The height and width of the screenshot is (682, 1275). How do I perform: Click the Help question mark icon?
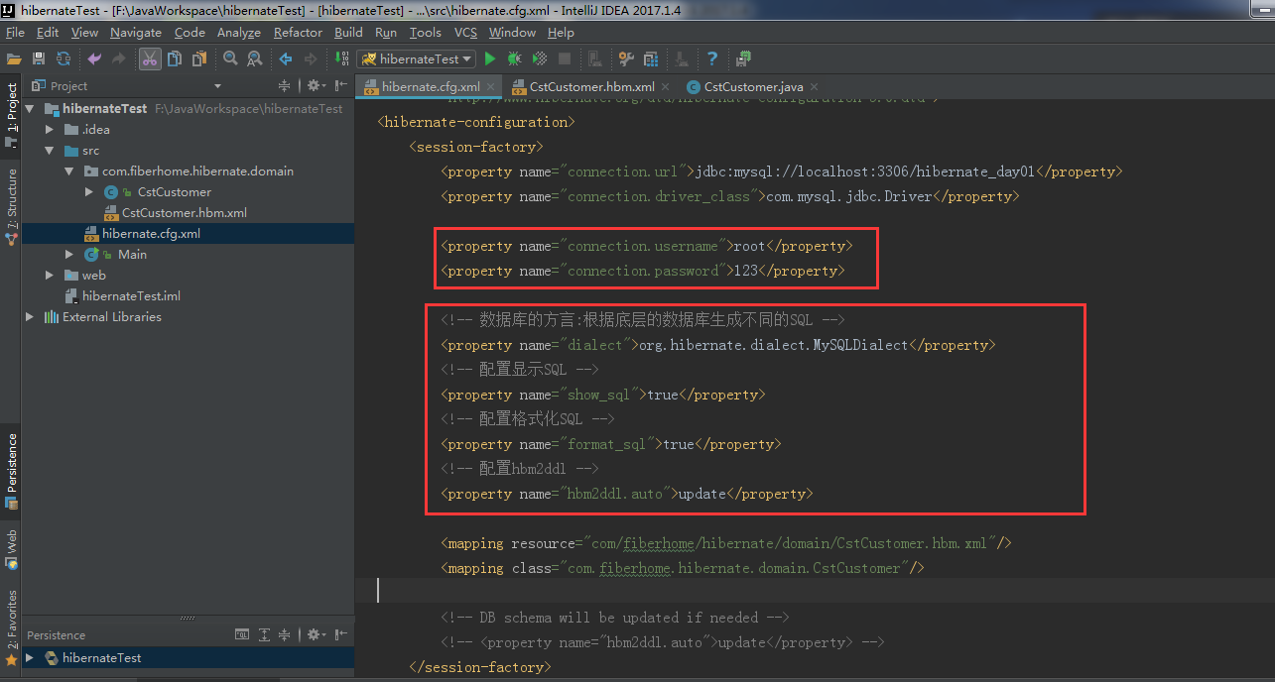[x=712, y=59]
